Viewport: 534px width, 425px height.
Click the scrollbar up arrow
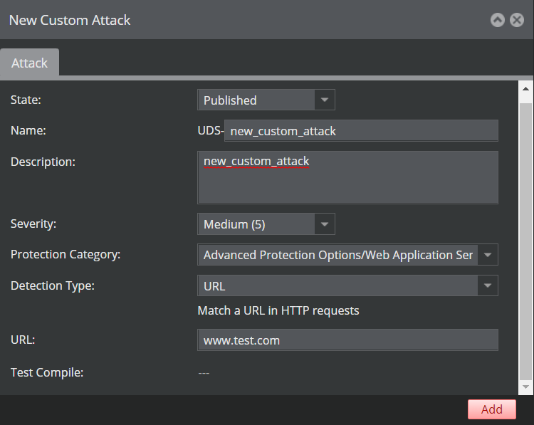[x=526, y=89]
